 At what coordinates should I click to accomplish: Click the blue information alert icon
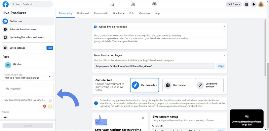point(96,103)
